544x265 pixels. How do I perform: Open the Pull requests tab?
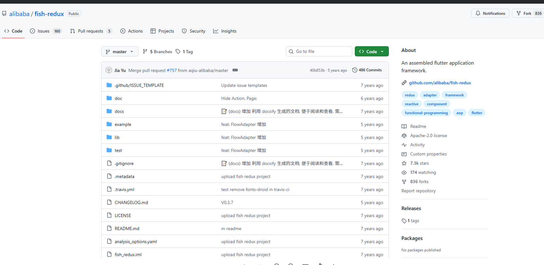point(91,31)
